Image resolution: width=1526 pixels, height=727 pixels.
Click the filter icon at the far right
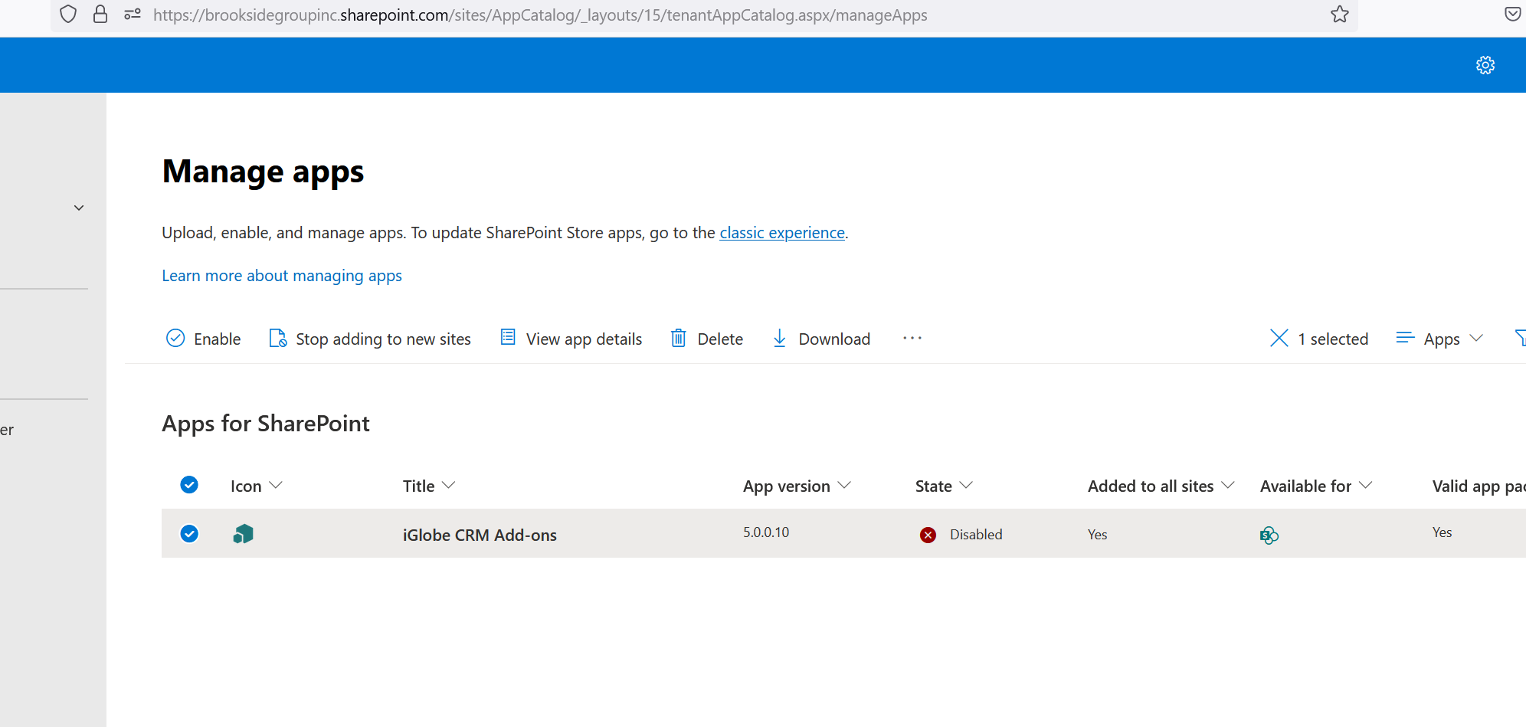coord(1520,338)
